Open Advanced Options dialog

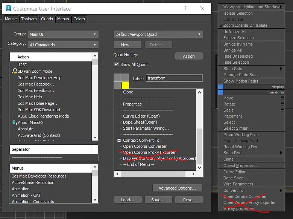click(x=177, y=188)
